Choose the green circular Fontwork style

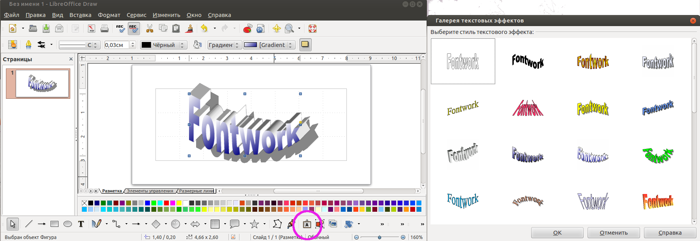coord(658,155)
